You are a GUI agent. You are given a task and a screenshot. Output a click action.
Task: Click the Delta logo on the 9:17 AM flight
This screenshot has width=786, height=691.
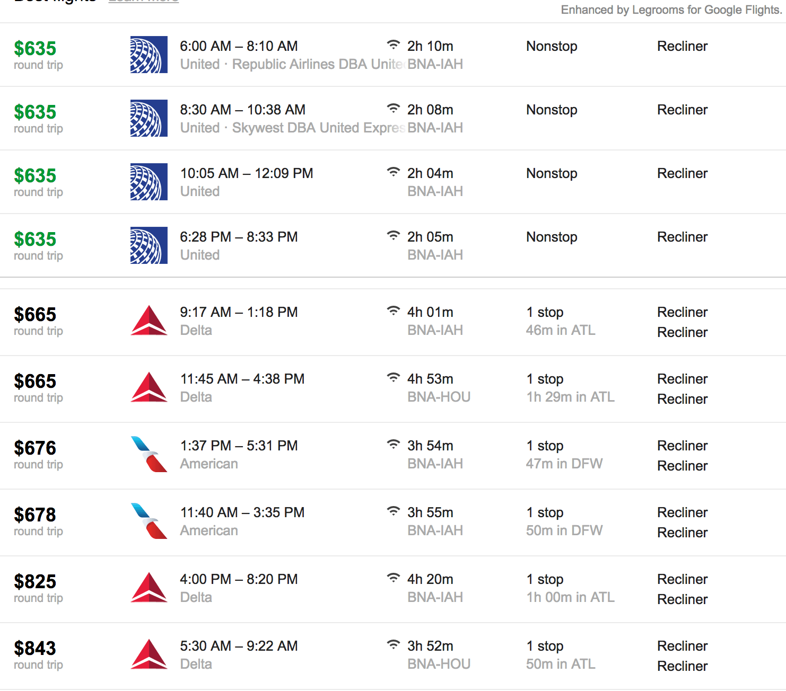(149, 321)
